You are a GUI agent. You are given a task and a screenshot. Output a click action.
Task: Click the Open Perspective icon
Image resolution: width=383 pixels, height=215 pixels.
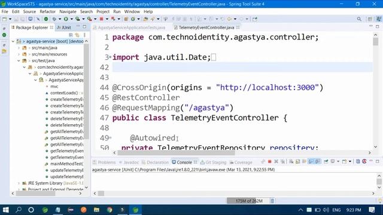[x=370, y=19]
